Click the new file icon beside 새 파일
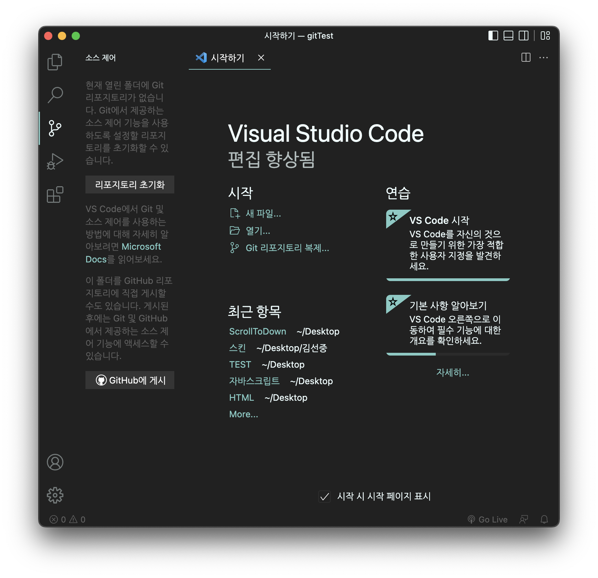 235,213
